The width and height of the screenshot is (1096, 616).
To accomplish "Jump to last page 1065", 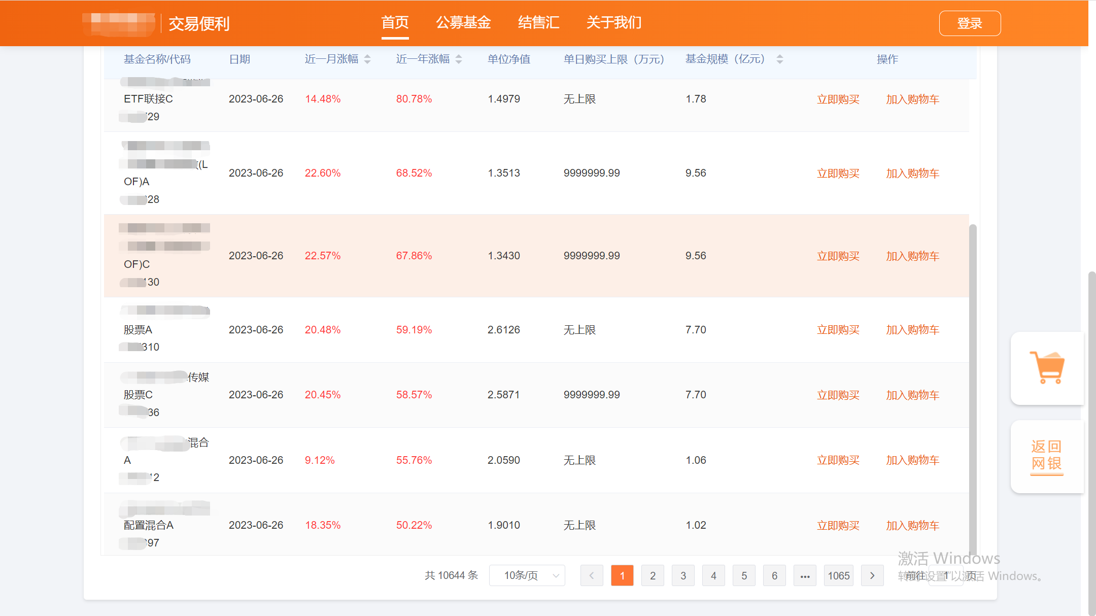I will [839, 575].
